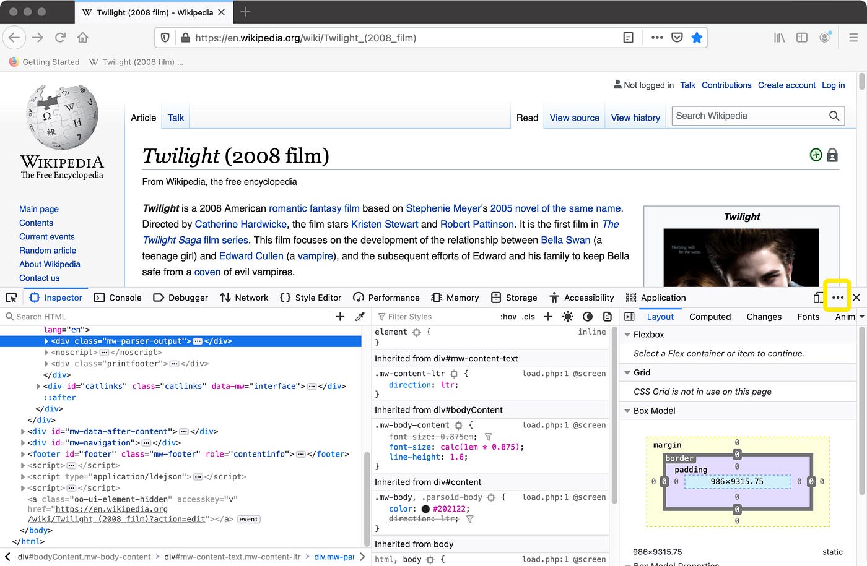Follow the Catherine Hardwicke link
The image size is (867, 566).
coord(241,224)
